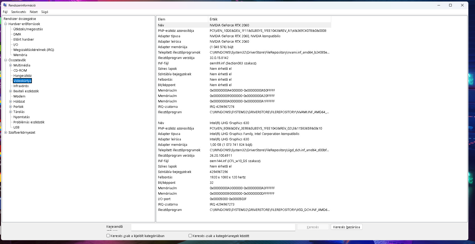Click 'NVIDIA GeForce RTX 2060, NVIDIA kompatibilis' value
475x244 pixels.
click(245, 36)
